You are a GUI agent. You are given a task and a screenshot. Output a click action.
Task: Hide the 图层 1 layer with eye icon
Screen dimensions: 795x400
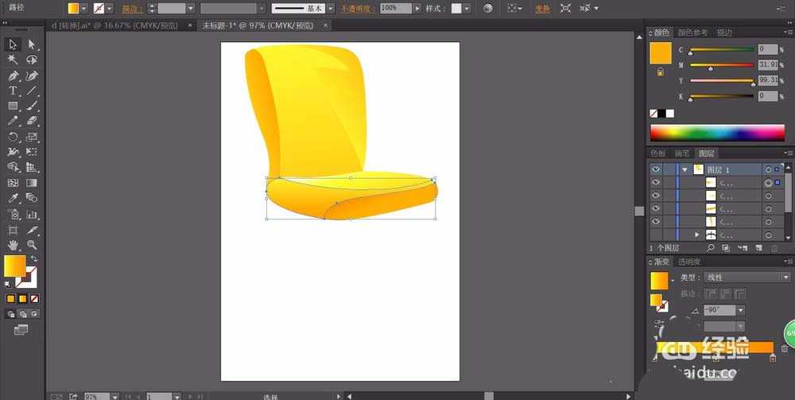tap(656, 169)
